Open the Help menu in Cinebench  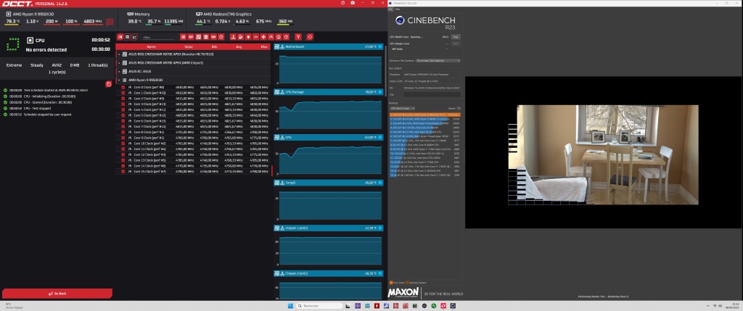pos(398,9)
